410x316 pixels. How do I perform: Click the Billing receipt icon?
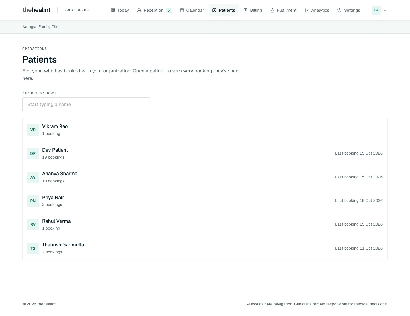tap(245, 10)
